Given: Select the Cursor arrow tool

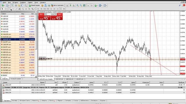Looking at the screenshot, I should [x=3, y=9].
